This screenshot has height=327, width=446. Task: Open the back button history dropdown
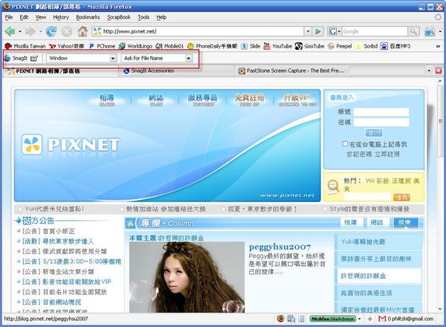coord(20,31)
